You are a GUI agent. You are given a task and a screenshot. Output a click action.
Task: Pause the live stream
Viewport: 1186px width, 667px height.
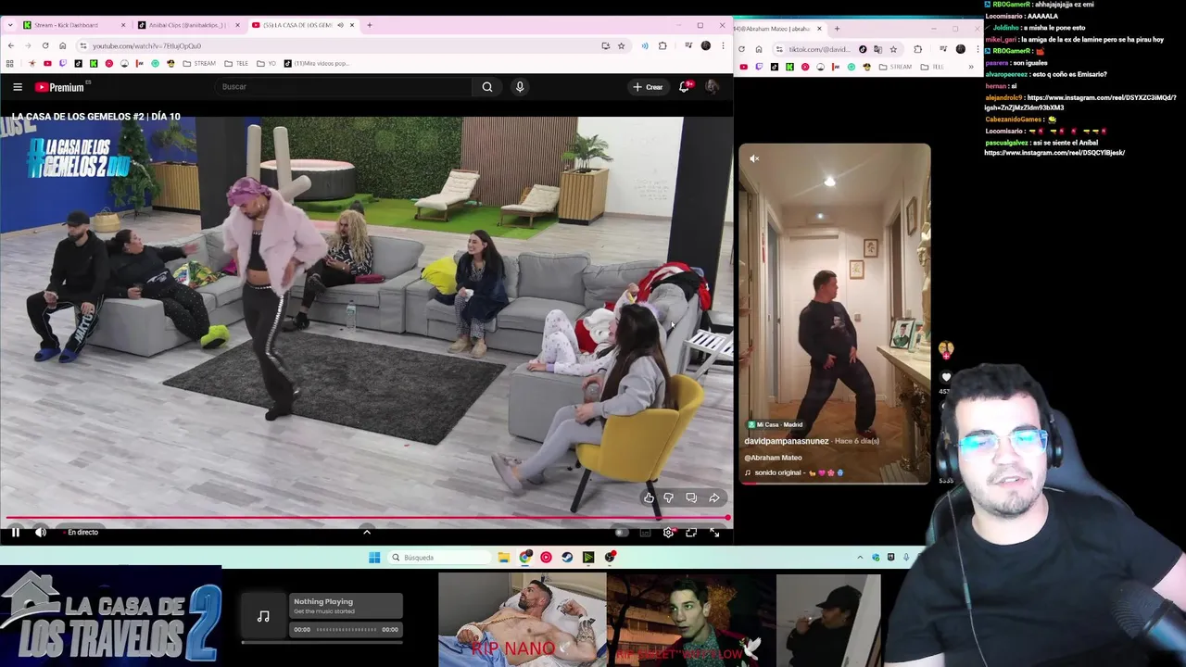[x=16, y=532]
